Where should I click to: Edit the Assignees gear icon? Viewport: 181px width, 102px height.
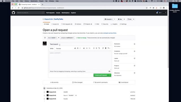pyautogui.click(x=135, y=51)
